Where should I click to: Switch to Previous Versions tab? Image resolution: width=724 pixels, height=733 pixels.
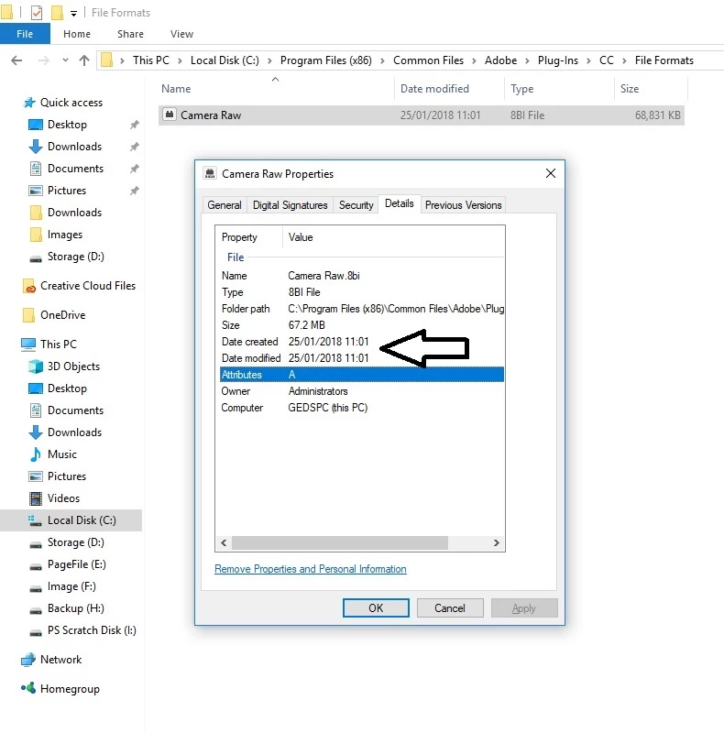coord(463,205)
